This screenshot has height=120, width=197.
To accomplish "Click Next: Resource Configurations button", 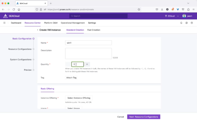I will pos(144,117).
